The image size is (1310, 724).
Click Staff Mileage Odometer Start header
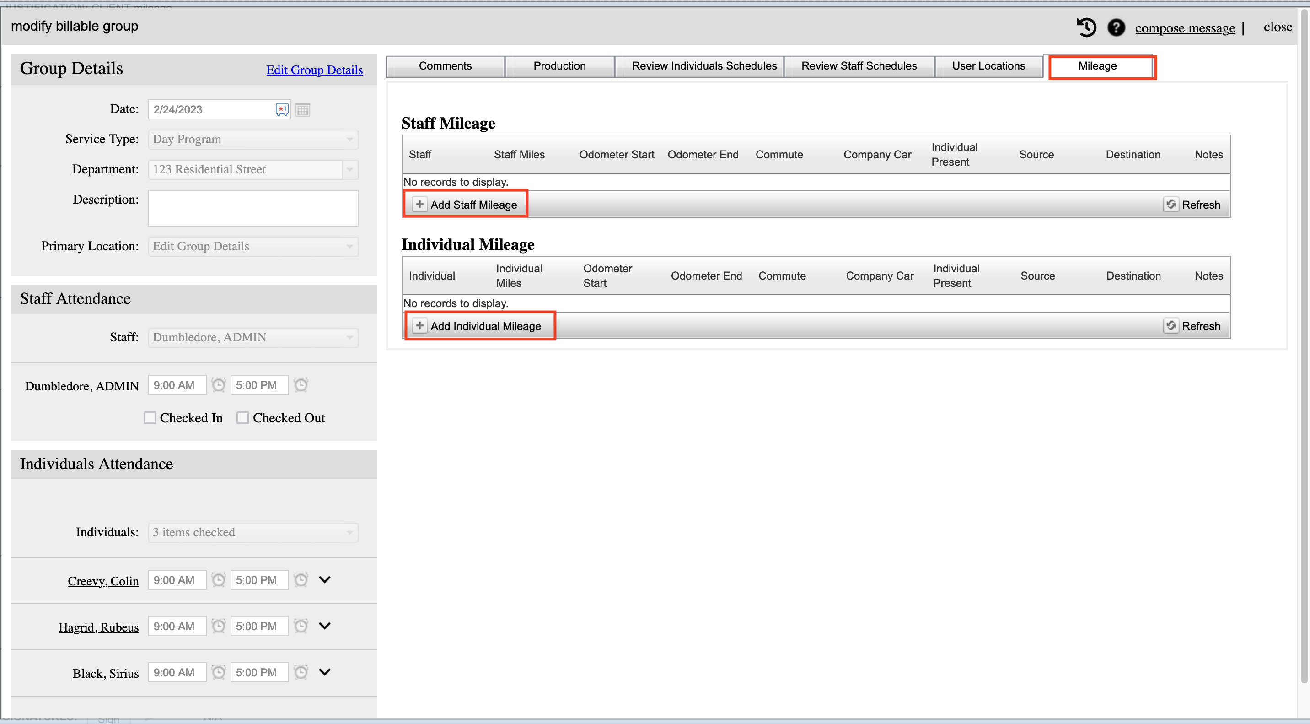click(x=617, y=155)
